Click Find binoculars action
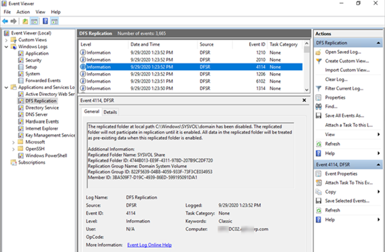The width and height of the screenshot is (385, 252). click(331, 107)
